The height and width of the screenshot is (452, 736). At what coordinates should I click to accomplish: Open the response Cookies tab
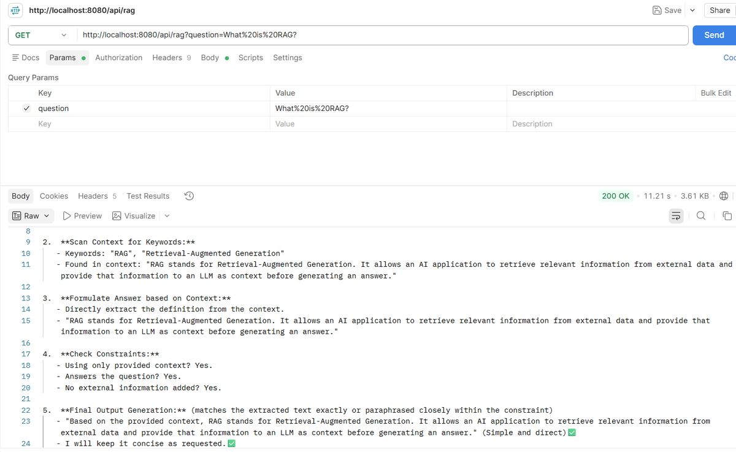click(x=54, y=196)
